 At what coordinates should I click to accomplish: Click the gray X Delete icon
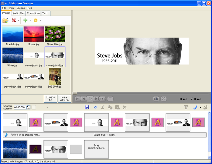point(124,107)
